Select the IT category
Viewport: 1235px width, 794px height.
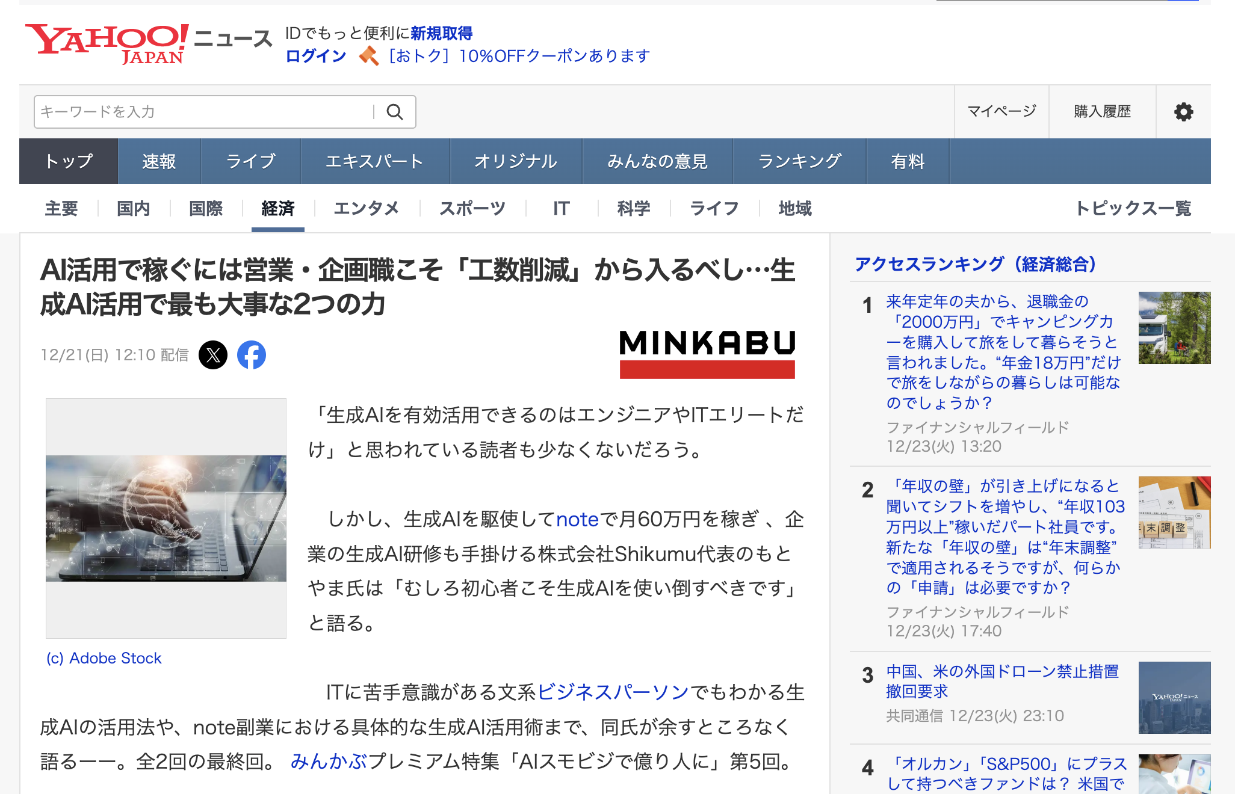point(561,209)
